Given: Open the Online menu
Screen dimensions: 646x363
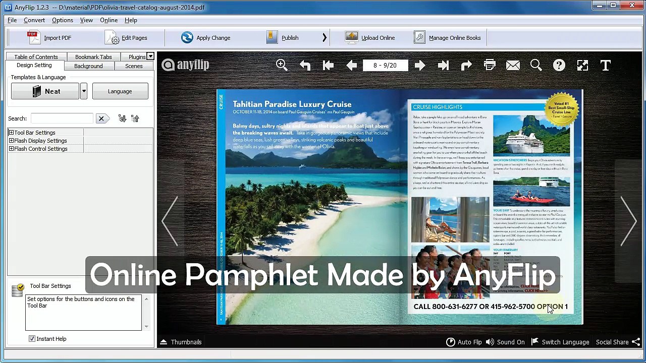Looking at the screenshot, I should click(x=109, y=20).
